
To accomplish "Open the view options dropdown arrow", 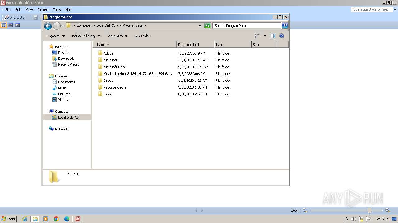I will [x=265, y=36].
